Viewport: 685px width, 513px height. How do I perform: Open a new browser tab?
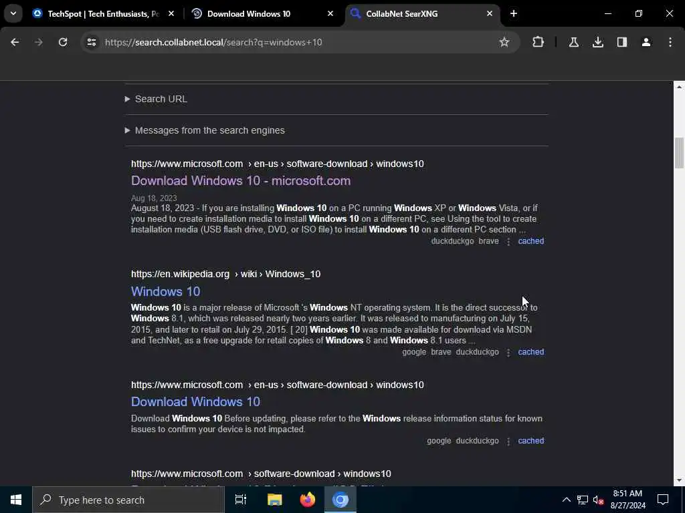pos(514,13)
